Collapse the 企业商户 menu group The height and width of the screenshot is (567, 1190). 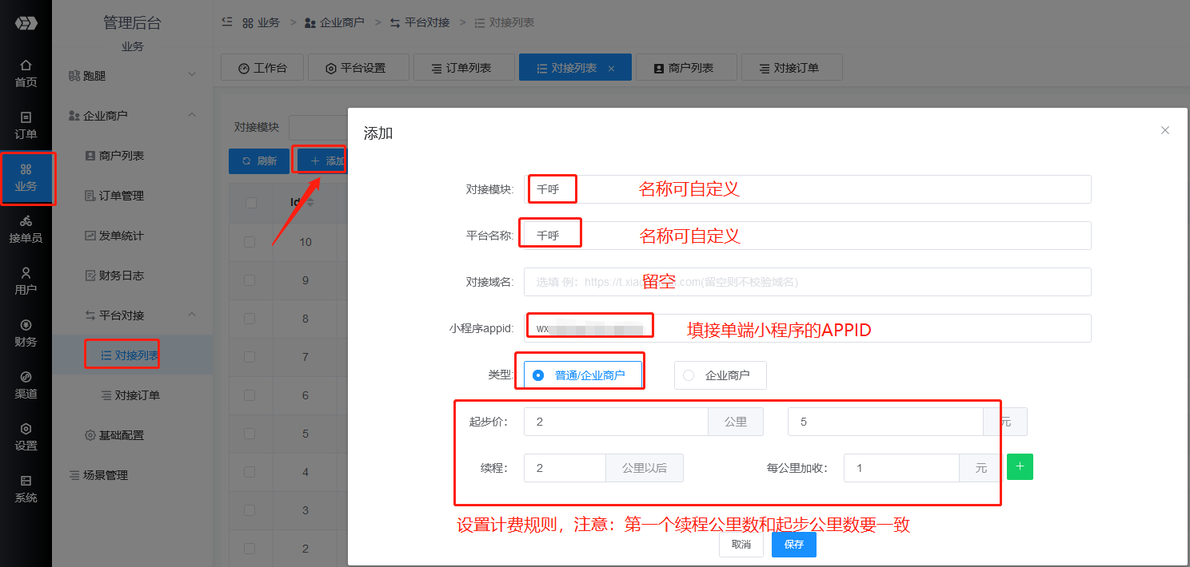(x=133, y=115)
